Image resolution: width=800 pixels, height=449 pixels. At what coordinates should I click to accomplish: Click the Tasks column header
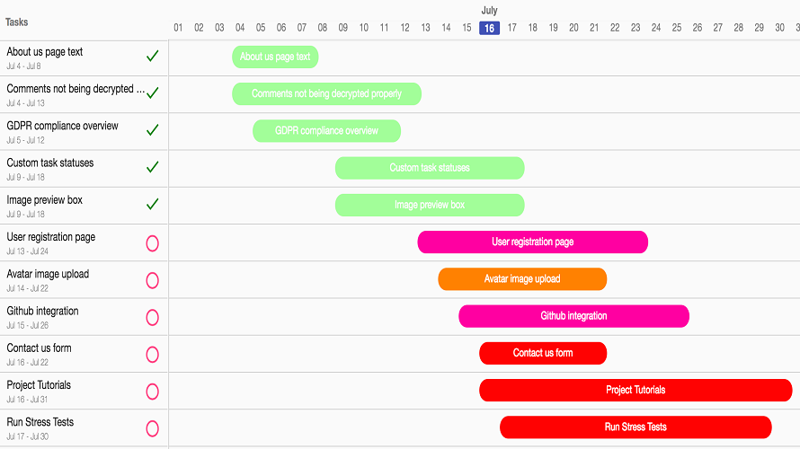tap(17, 22)
